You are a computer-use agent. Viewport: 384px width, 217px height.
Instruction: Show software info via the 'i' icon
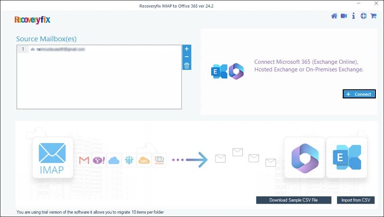353,16
